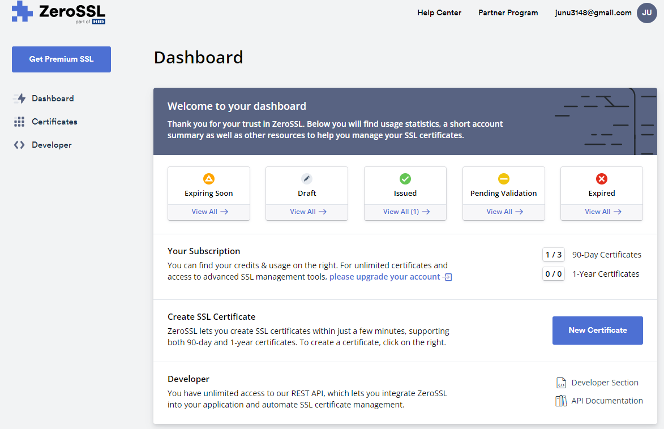Open the JU user avatar menu
This screenshot has height=429, width=664.
click(646, 12)
